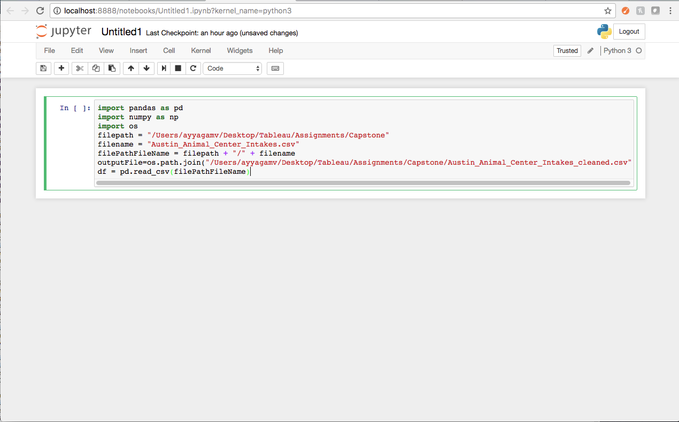Move selected cell up arrow

point(131,68)
